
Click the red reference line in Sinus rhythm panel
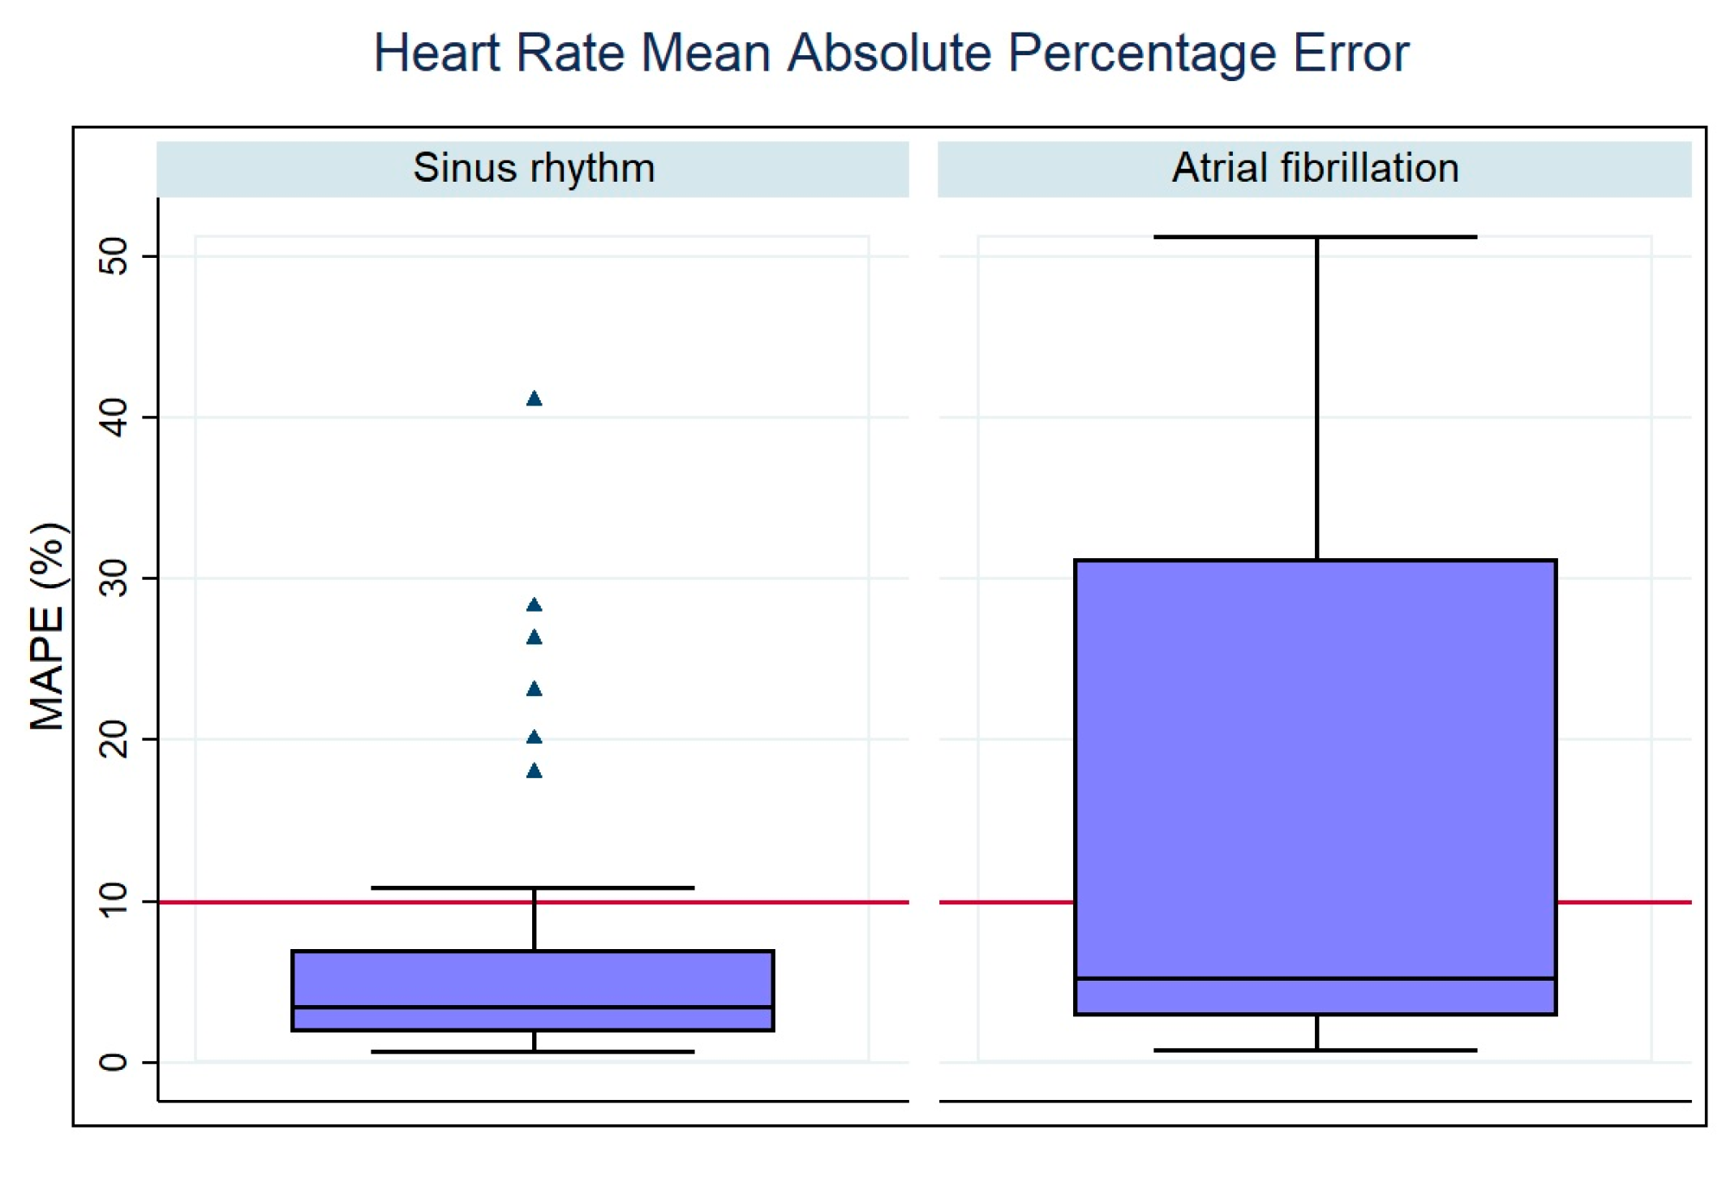pyautogui.click(x=227, y=902)
